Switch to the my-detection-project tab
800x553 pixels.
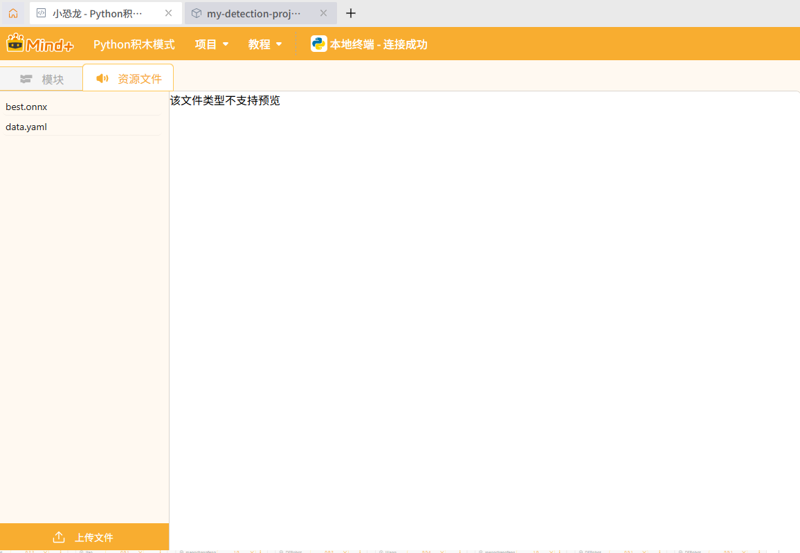[253, 13]
